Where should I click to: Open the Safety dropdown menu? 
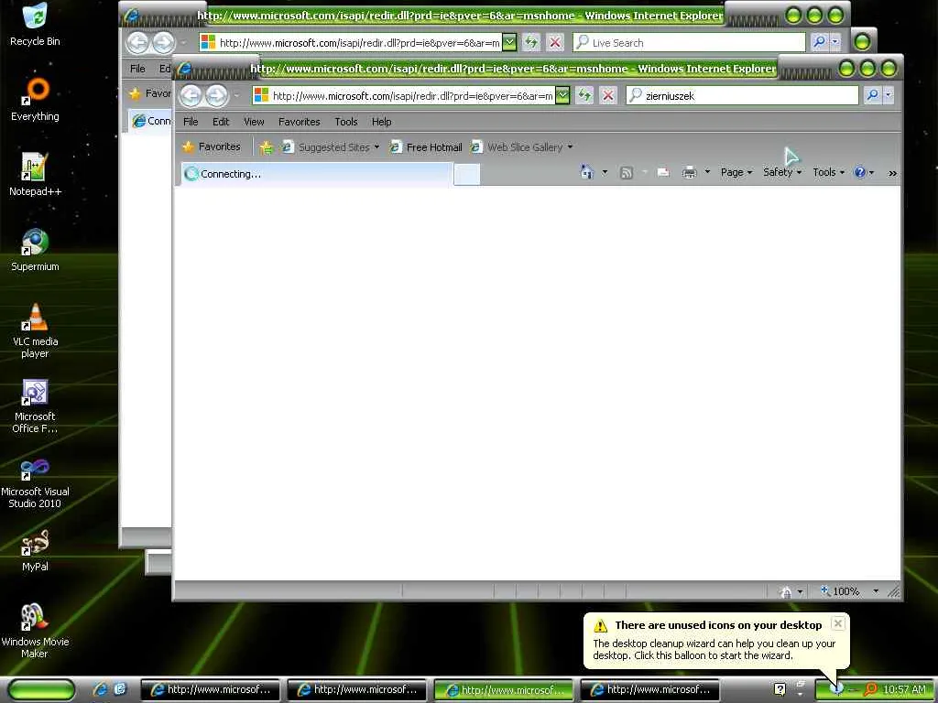pyautogui.click(x=782, y=172)
